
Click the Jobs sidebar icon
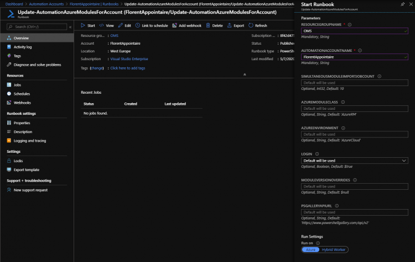9,85
